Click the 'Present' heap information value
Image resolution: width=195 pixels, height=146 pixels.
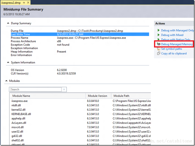(62, 52)
